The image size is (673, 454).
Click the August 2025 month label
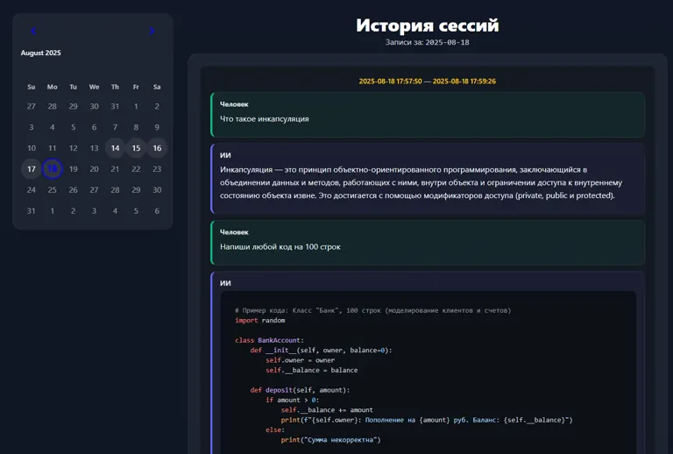tap(41, 53)
